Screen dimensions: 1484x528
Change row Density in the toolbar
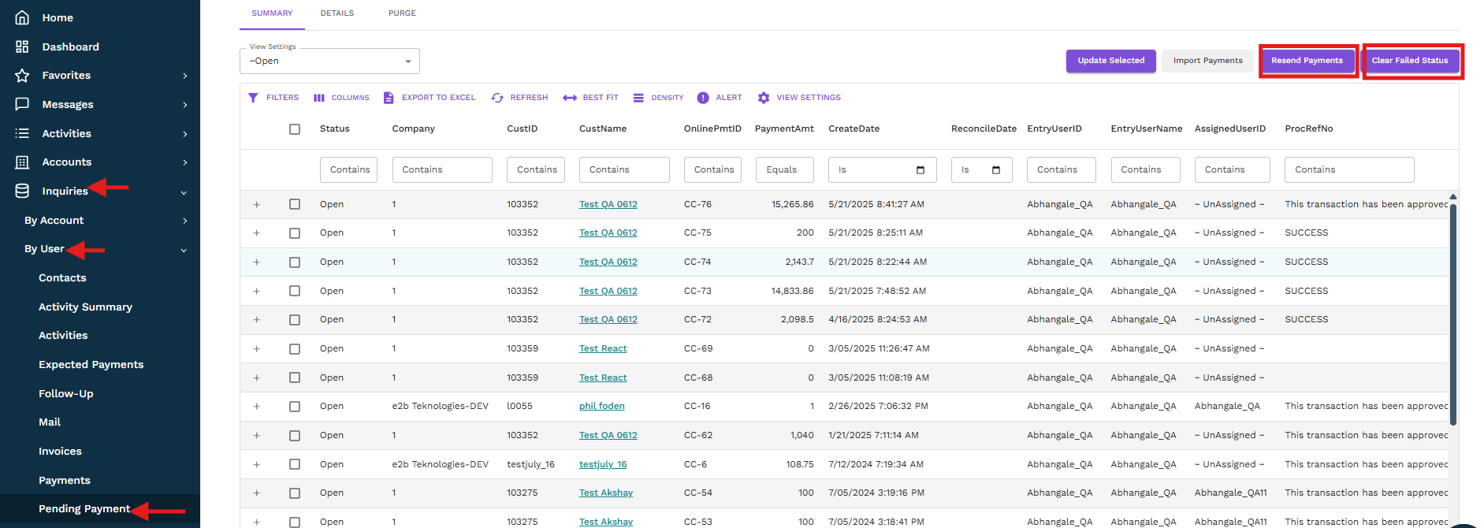pyautogui.click(x=638, y=98)
